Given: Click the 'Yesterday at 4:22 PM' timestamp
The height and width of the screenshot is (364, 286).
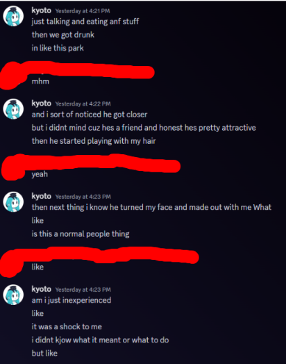Looking at the screenshot, I should [x=83, y=104].
